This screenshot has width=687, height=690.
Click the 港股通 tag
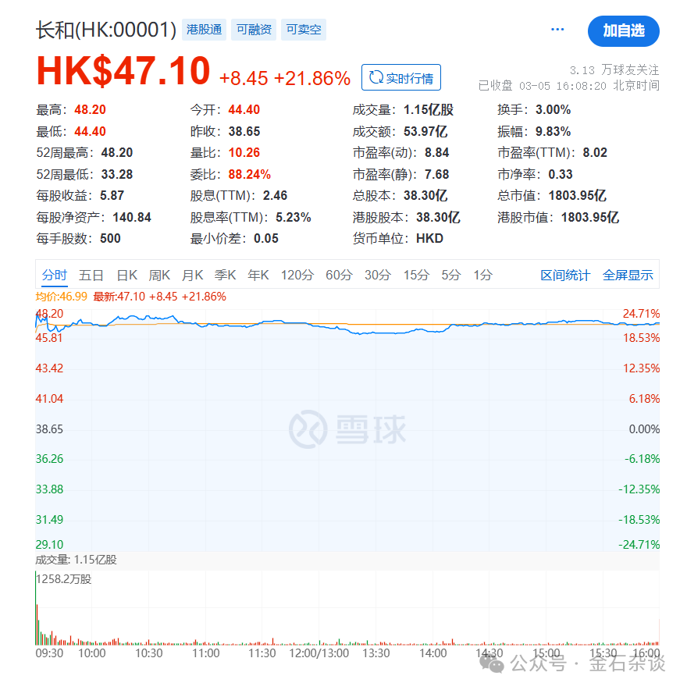click(204, 30)
